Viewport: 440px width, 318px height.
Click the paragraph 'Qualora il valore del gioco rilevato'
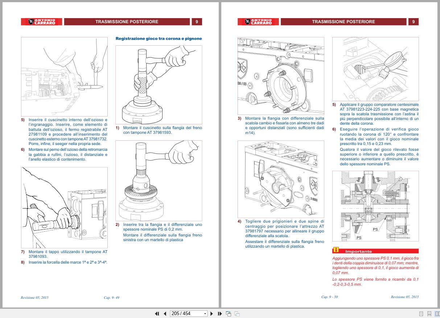pyautogui.click(x=379, y=157)
